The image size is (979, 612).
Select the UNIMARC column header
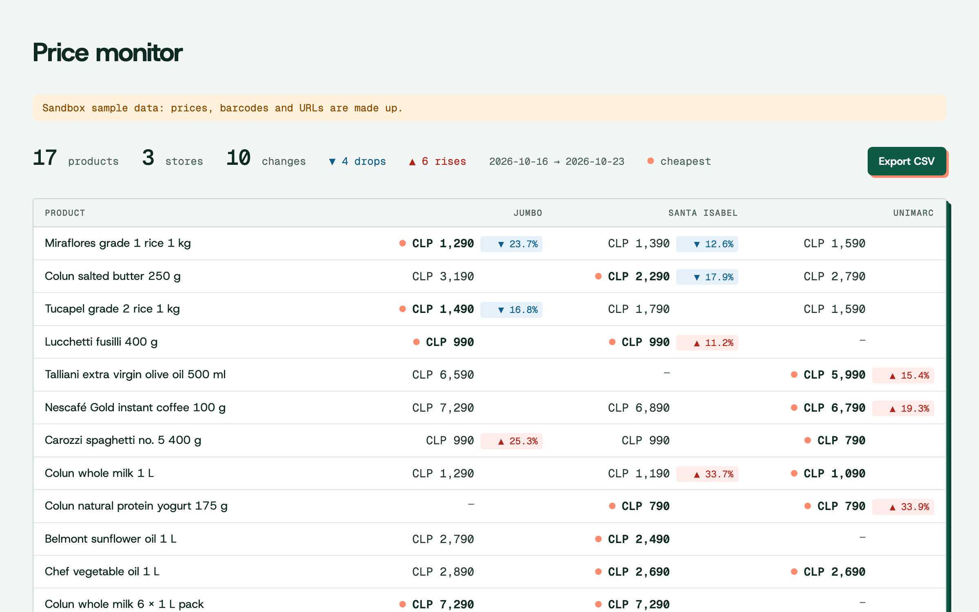(913, 213)
